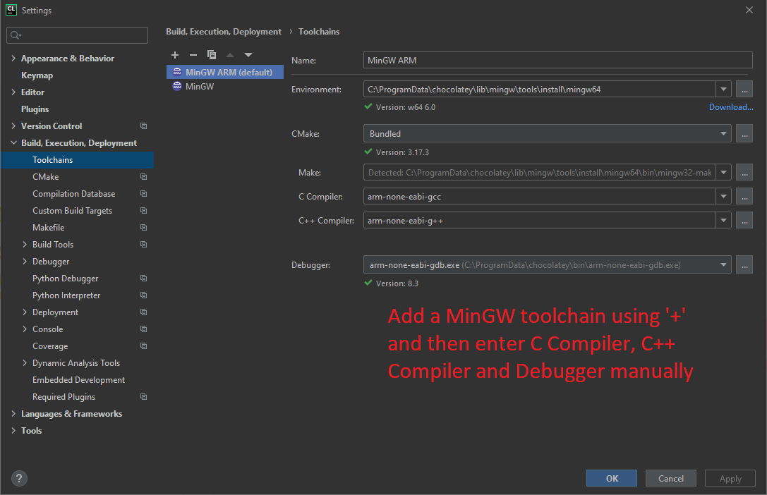
Task: Browse for Debugger executable
Action: click(744, 265)
